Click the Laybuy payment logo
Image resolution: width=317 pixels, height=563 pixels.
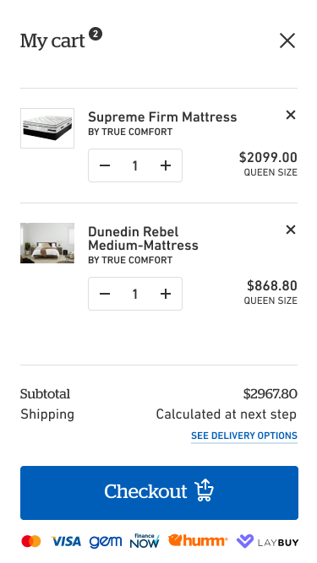(267, 541)
